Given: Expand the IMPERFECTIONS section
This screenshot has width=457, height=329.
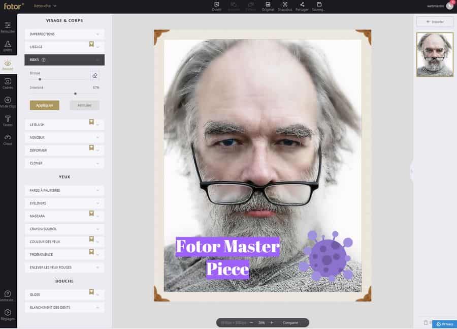Looking at the screenshot, I should click(x=64, y=34).
